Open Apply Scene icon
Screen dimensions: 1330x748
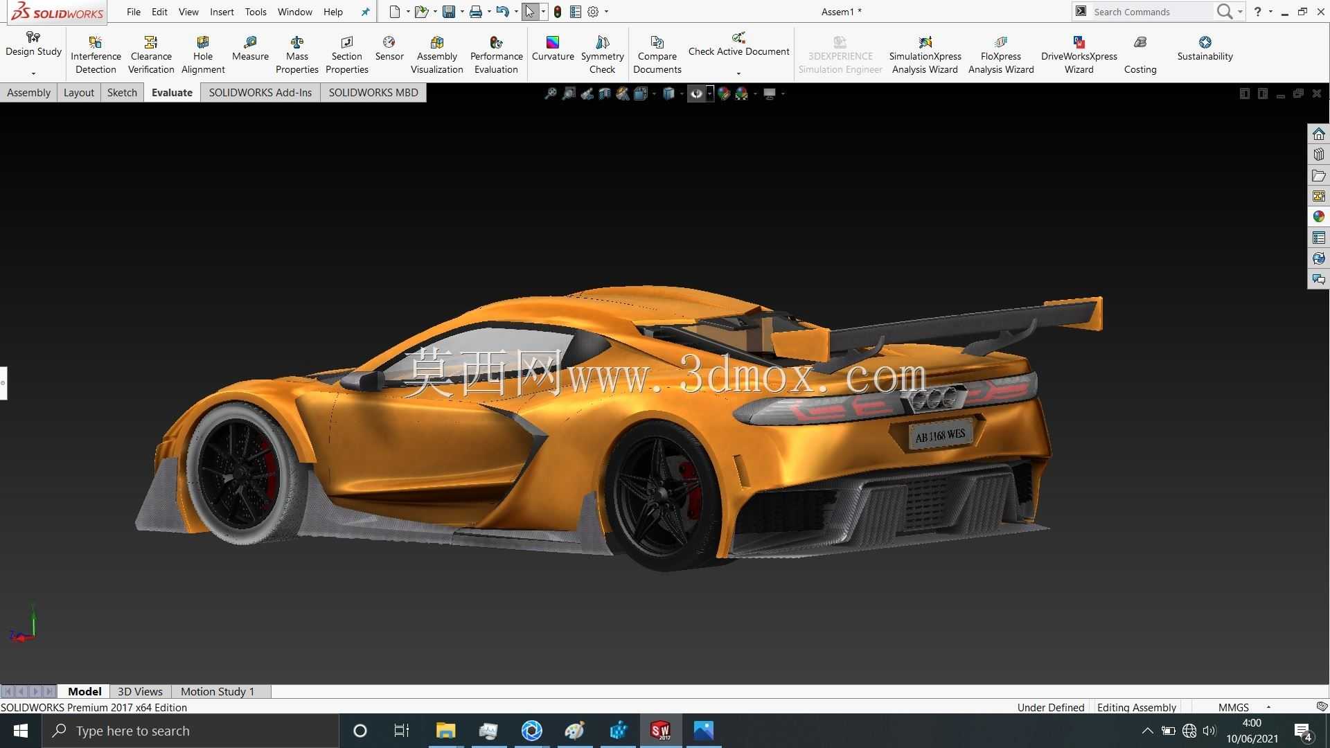click(x=742, y=93)
